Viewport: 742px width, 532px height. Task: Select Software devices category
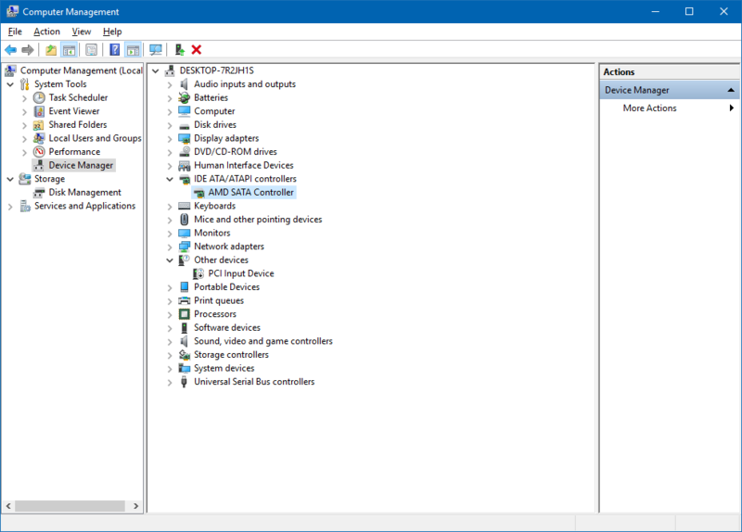(227, 328)
